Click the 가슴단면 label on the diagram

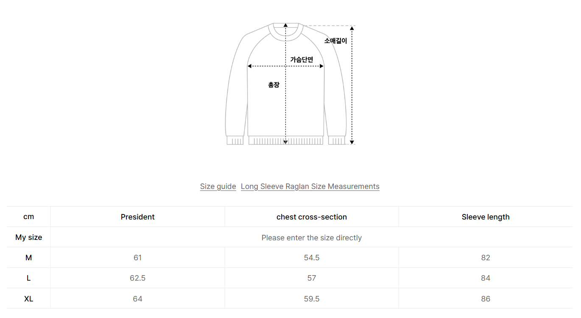302,59
